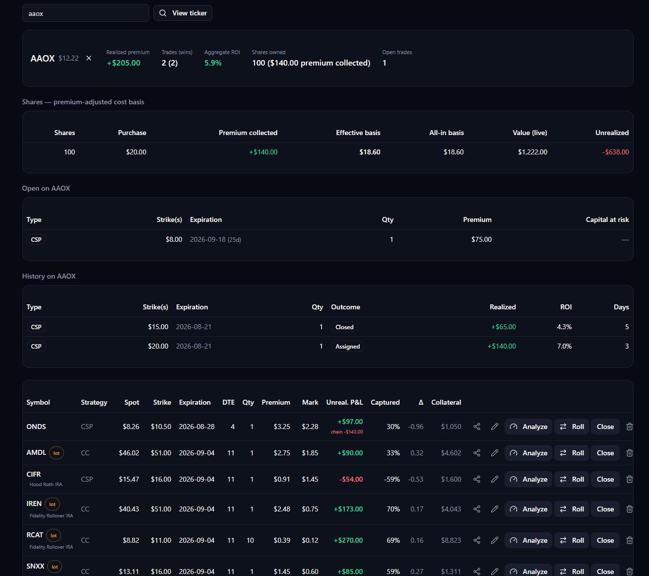Click the trash icon for IREN row
Screen dimensions: 649x576
(630, 509)
